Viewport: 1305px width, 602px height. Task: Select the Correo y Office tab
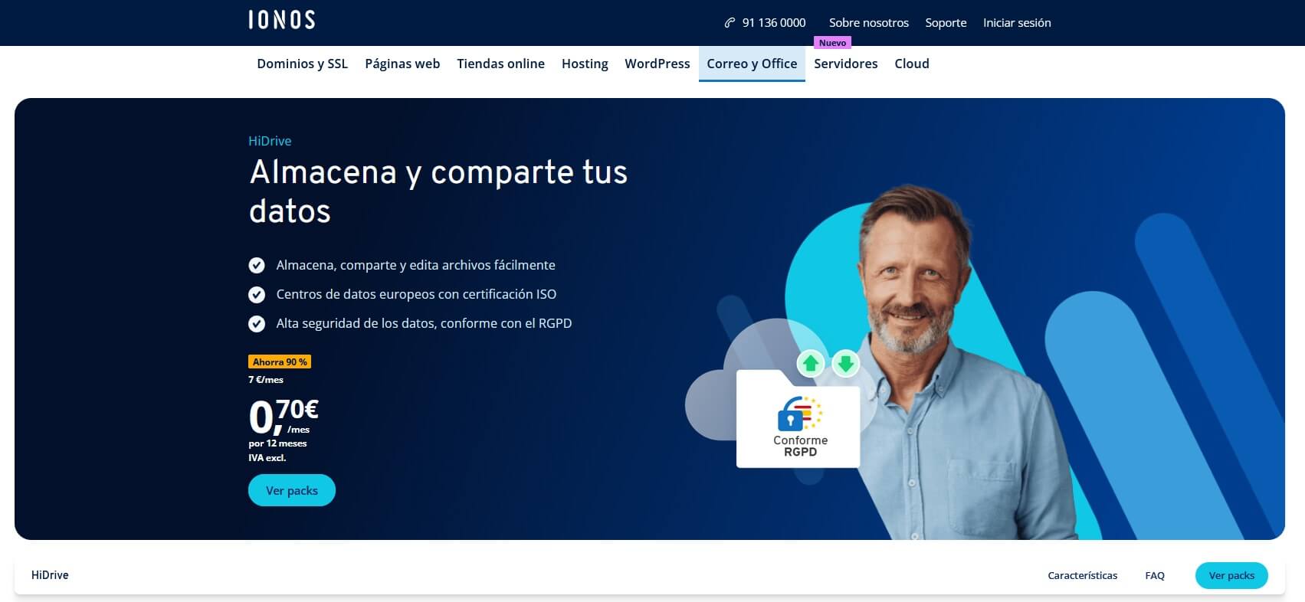752,64
